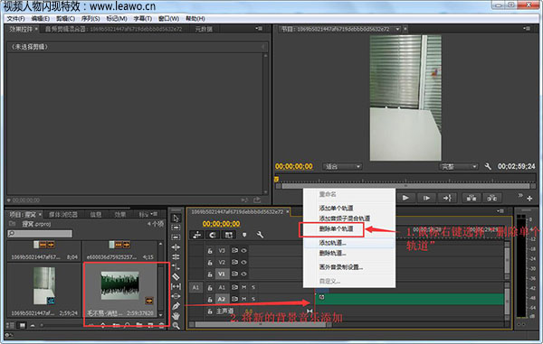Image resolution: width=543 pixels, height=344 pixels.
Task: Choose add audio submix track entry
Action: [x=345, y=218]
